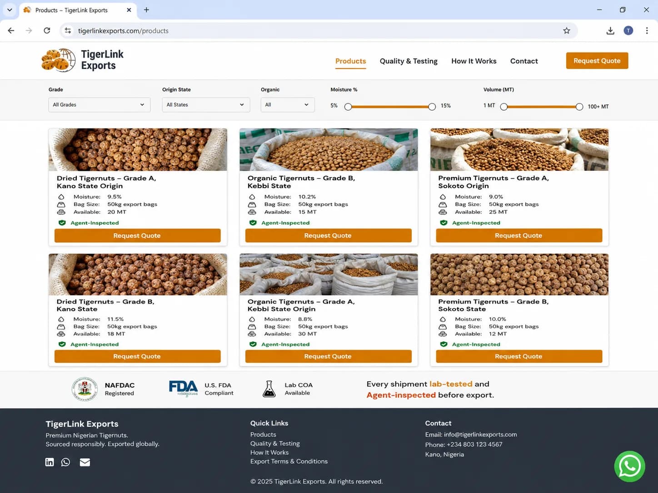The image size is (658, 493).
Task: Open the floating WhatsApp chat button
Action: (x=629, y=466)
